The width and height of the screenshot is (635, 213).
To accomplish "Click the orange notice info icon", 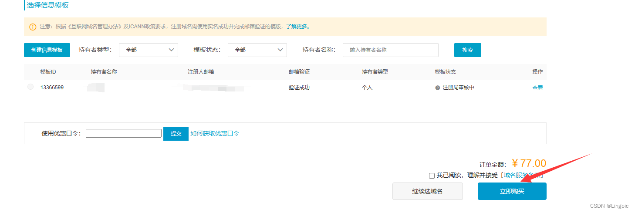I will (x=33, y=27).
